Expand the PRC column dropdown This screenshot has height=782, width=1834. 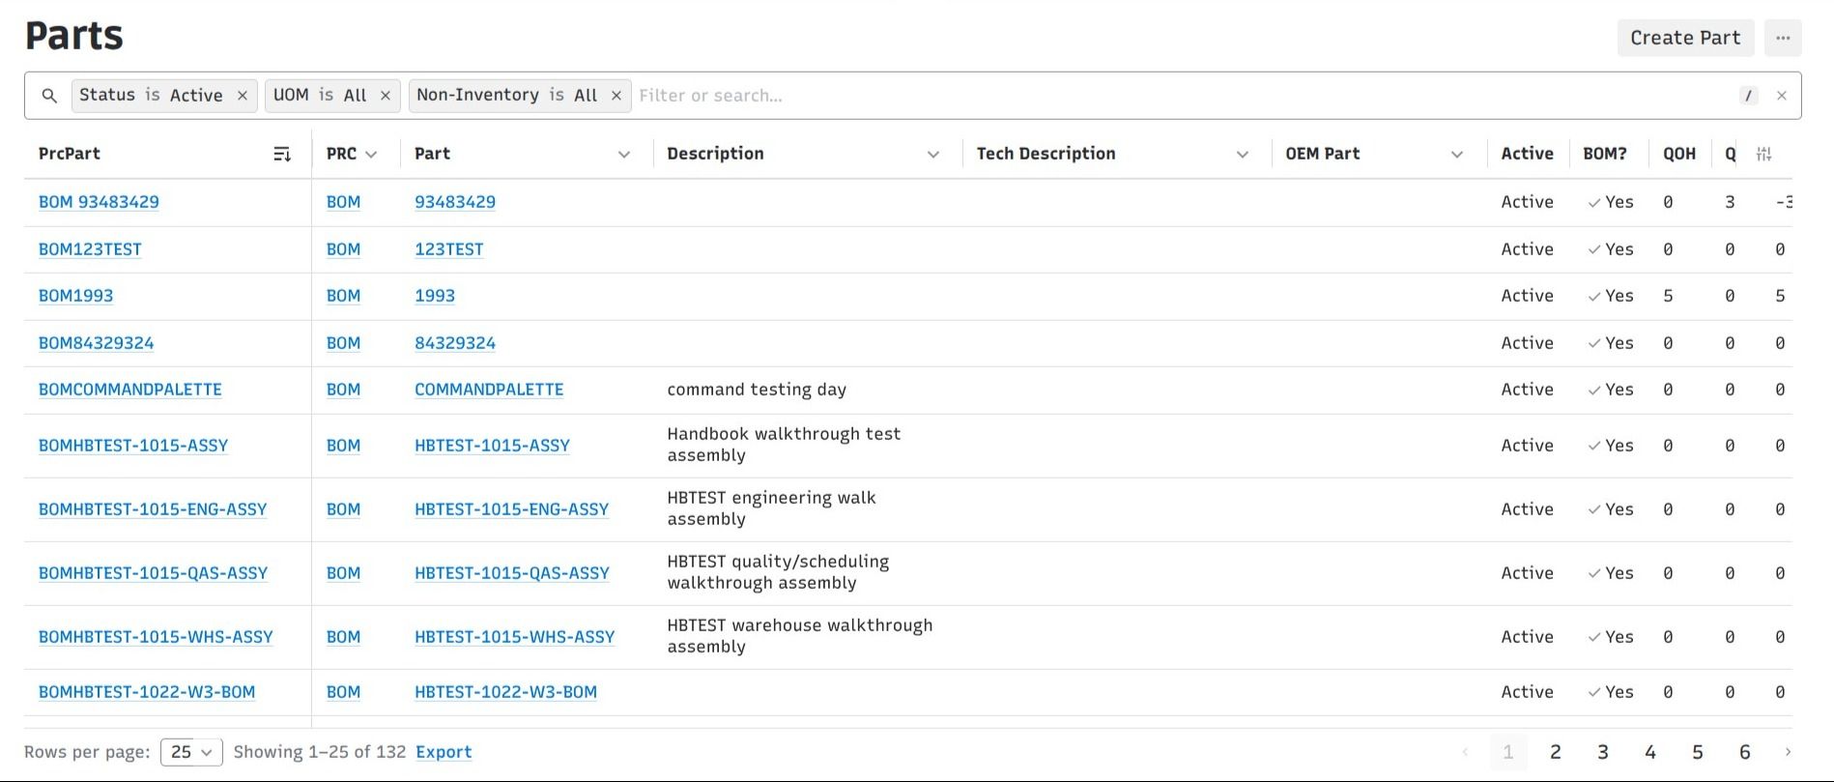pos(371,154)
